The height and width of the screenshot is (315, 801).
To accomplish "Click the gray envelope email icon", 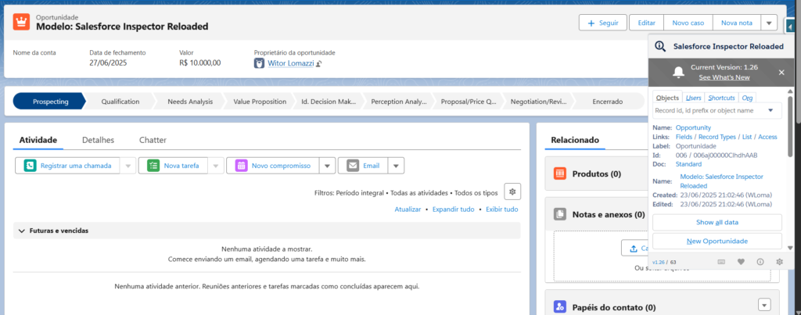I will [353, 166].
